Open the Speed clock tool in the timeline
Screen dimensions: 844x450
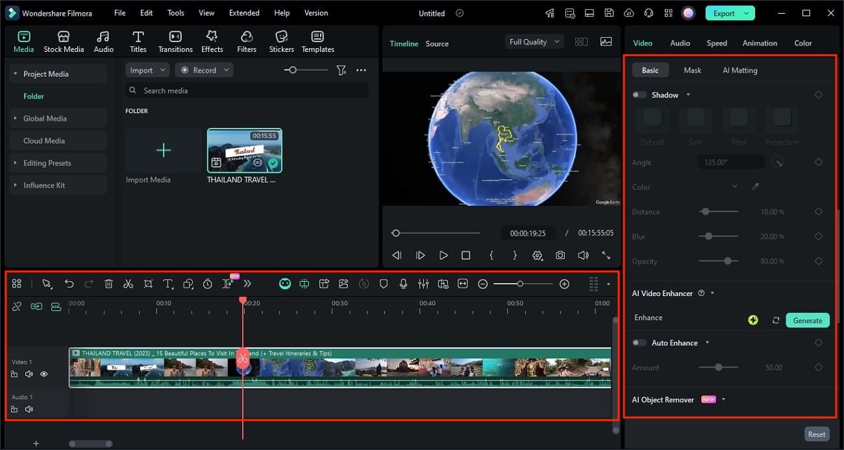coord(207,284)
